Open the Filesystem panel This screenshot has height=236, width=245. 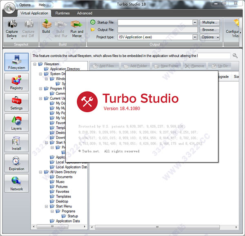coord(17,62)
